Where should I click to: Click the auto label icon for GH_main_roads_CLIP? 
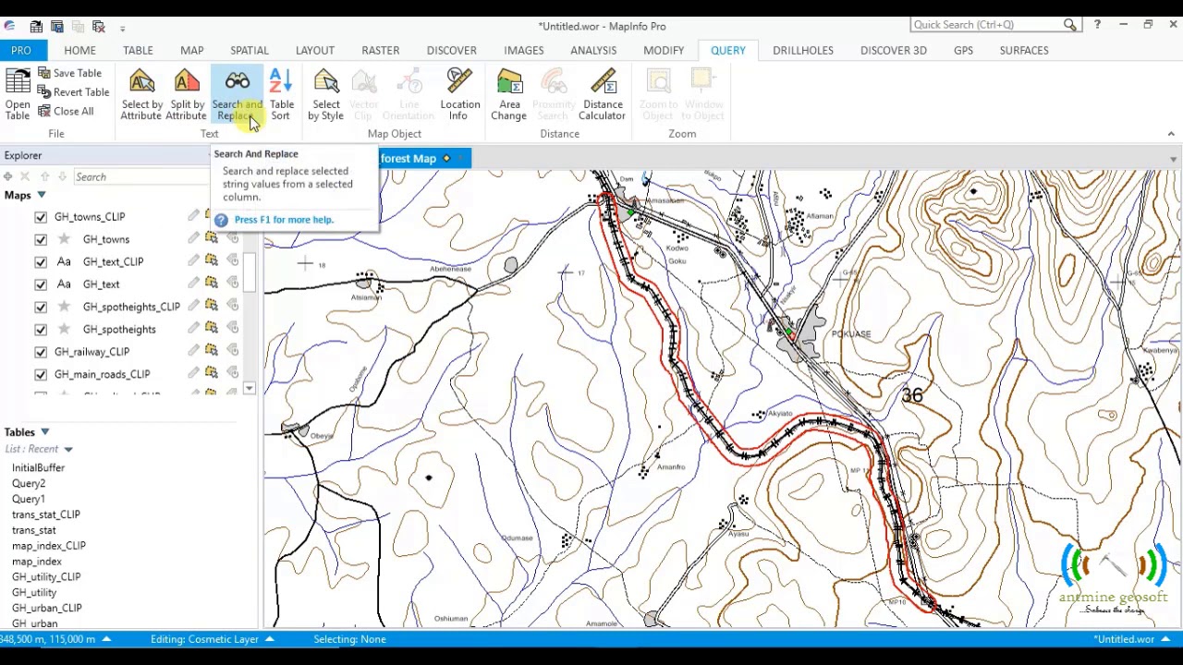pyautogui.click(x=233, y=373)
